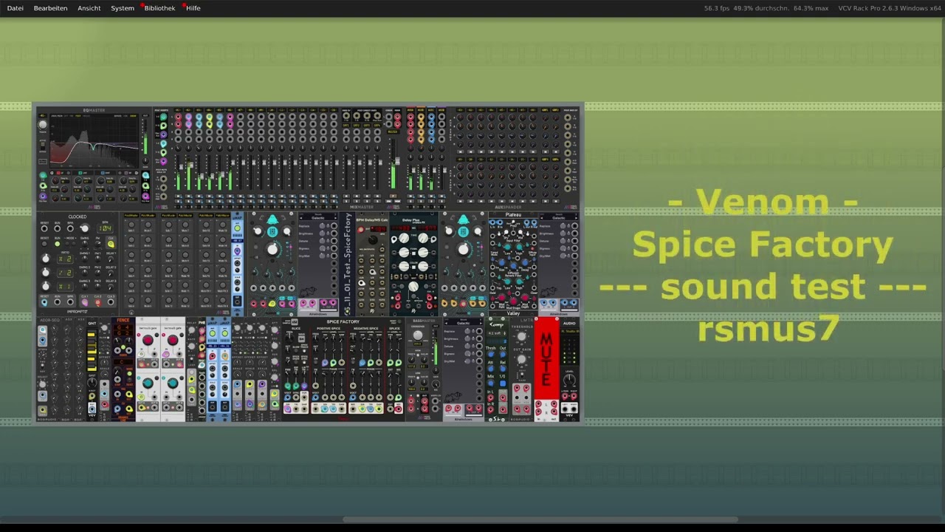This screenshot has width=945, height=532.
Task: Click VCV Rack Pro 2.6.3 version text
Action: coord(890,8)
